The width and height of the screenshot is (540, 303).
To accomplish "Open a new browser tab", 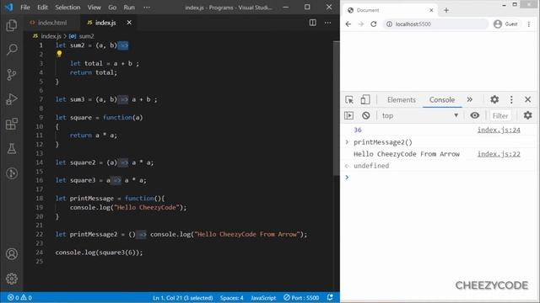I will coord(446,10).
